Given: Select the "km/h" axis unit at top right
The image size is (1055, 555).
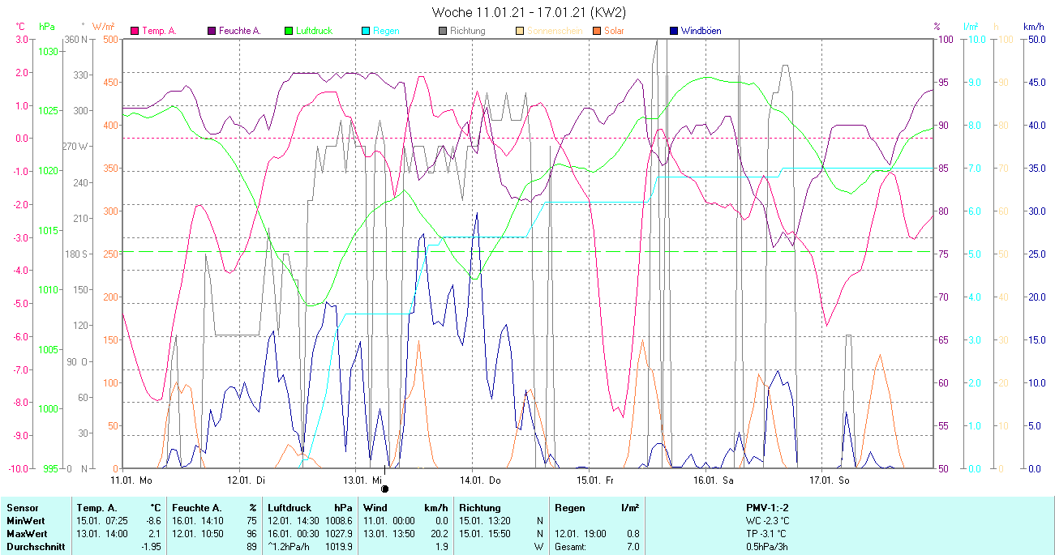Looking at the screenshot, I should pos(1033,27).
